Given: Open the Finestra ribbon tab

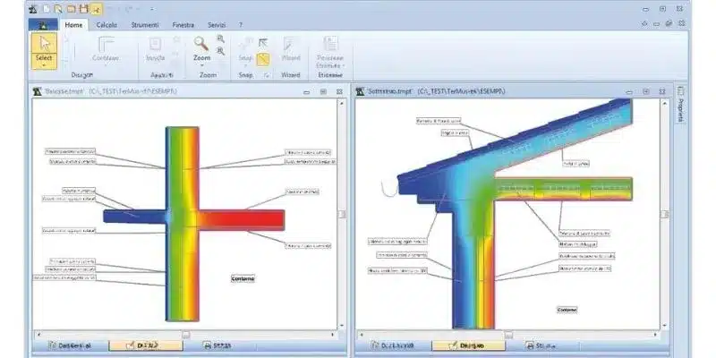Looking at the screenshot, I should [183, 25].
